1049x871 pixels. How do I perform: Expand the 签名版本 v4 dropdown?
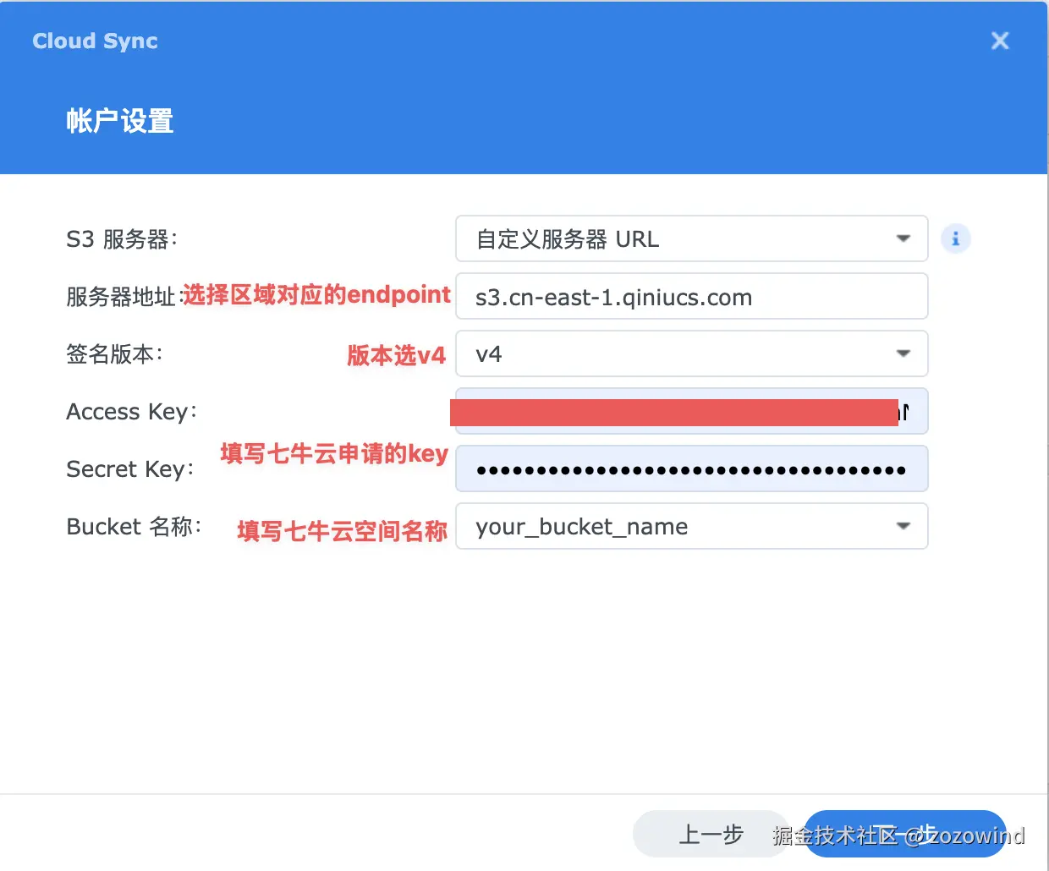tap(692, 353)
